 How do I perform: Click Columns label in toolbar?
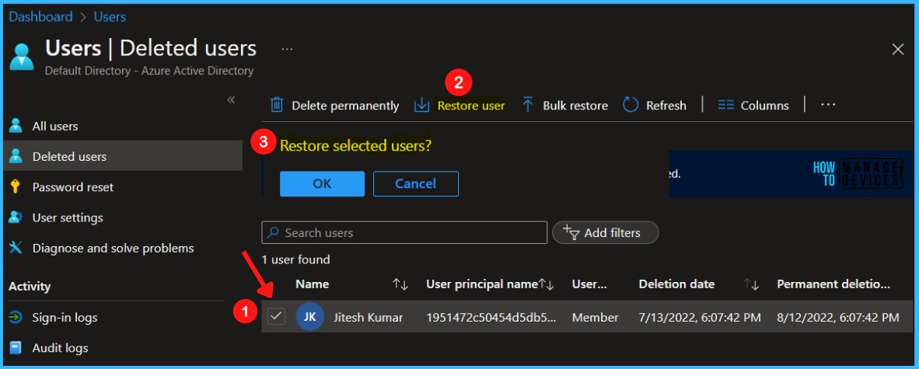[765, 106]
